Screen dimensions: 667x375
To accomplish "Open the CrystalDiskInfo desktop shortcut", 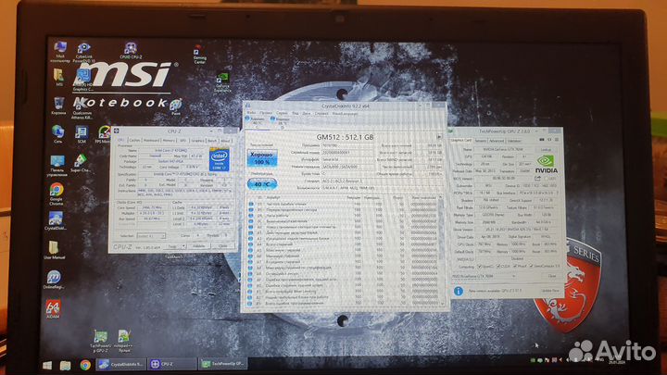I will click(x=56, y=221).
